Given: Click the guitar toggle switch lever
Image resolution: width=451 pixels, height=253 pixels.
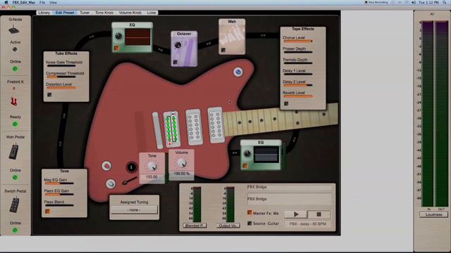Looking at the screenshot, I should tap(129, 181).
